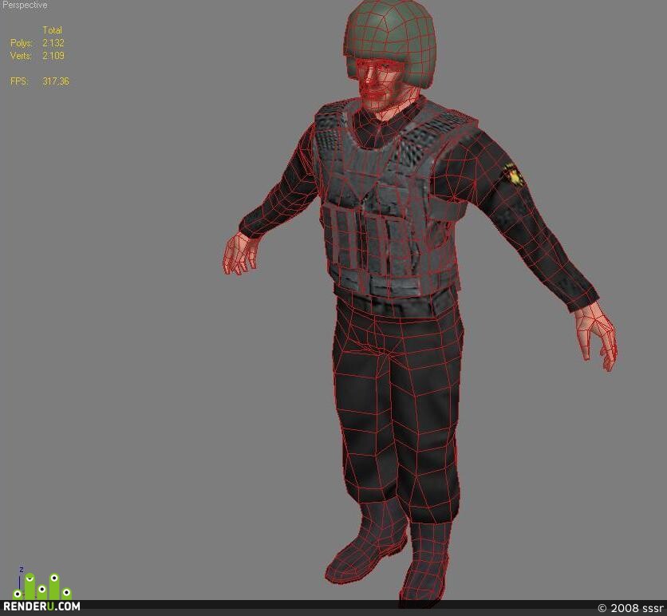Select the soldier's hand on the left
Viewport: 667px width, 616px height.
tap(239, 255)
